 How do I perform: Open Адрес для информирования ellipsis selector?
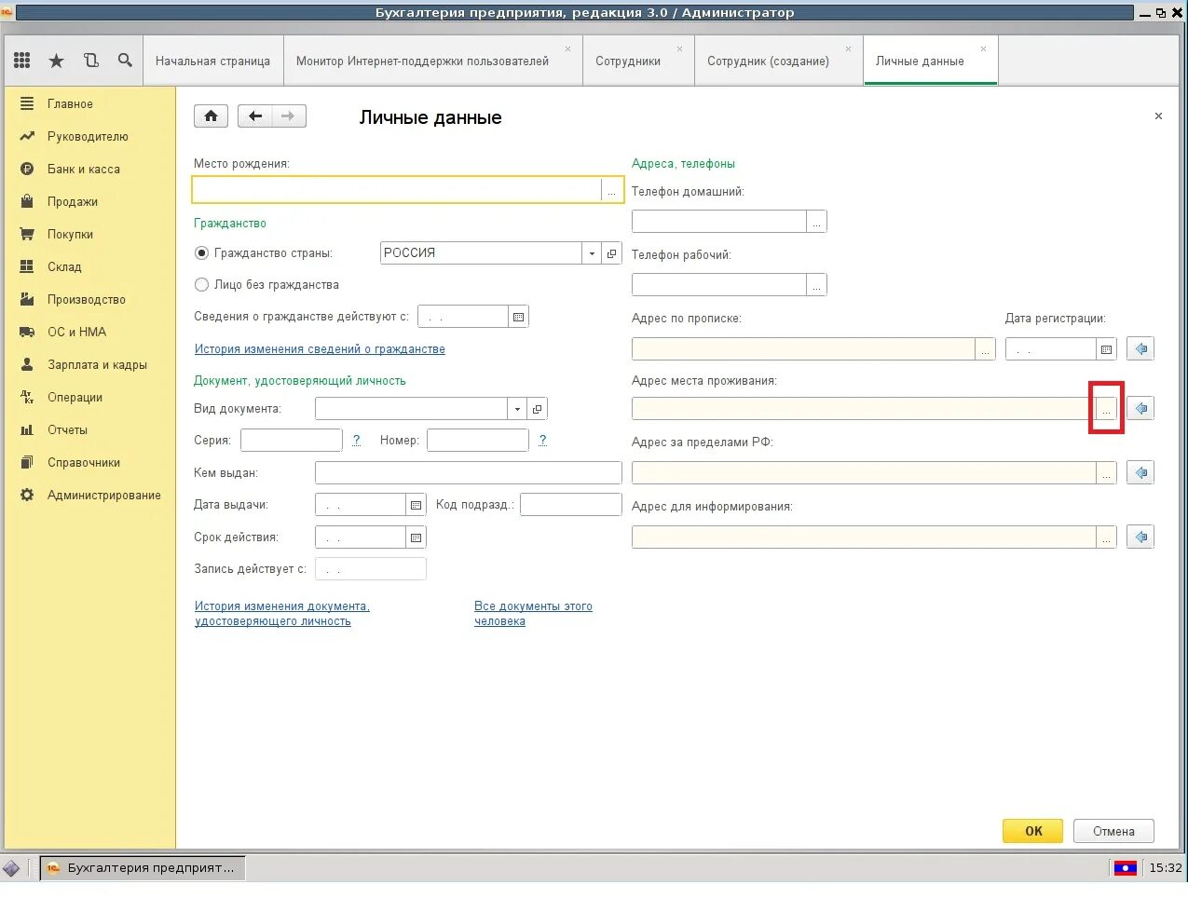click(1106, 537)
